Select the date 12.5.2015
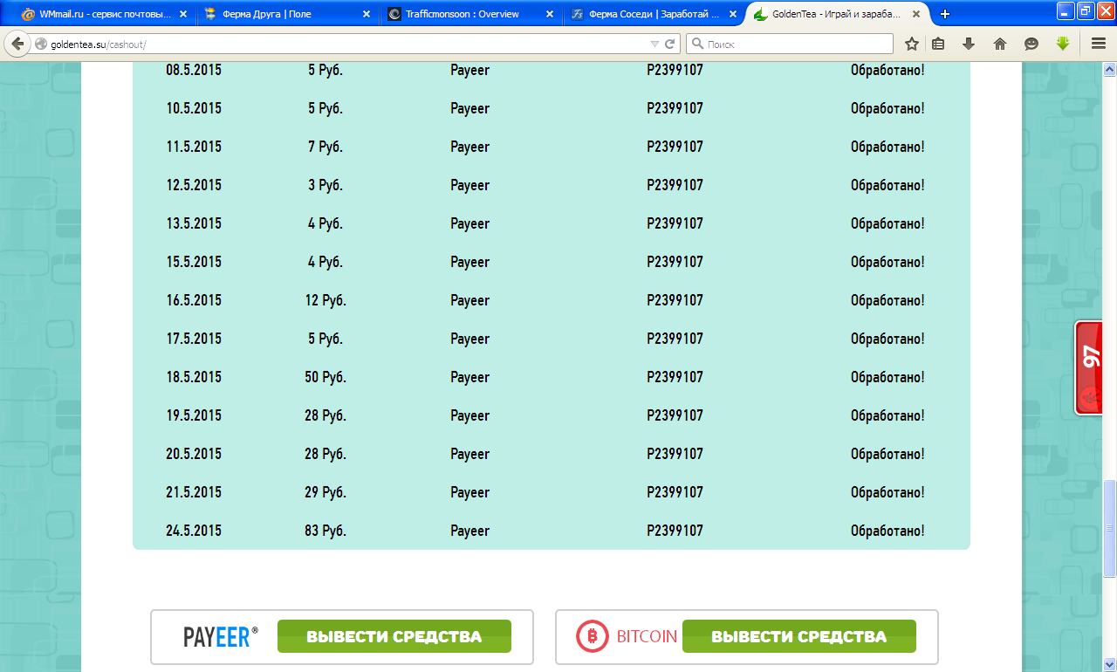 click(x=194, y=185)
